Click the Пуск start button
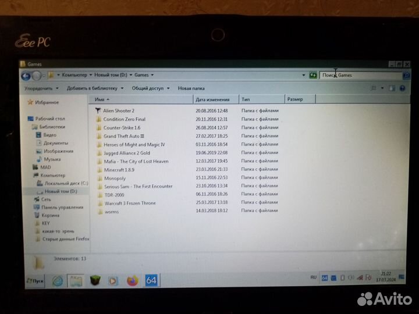This screenshot has height=314, width=419. coord(35,281)
